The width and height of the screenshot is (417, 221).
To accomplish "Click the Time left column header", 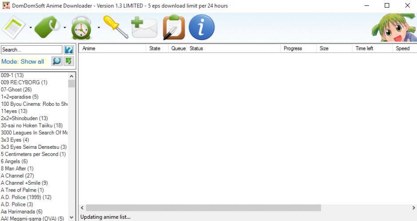I will click(x=372, y=48).
